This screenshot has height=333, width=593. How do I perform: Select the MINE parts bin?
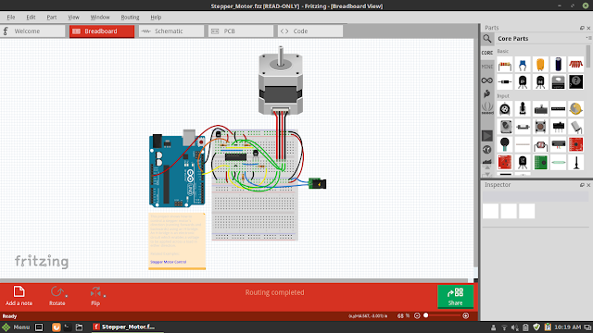point(487,67)
